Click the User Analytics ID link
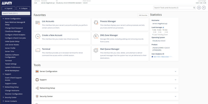Screen dimensions: 208x104 click(163, 57)
